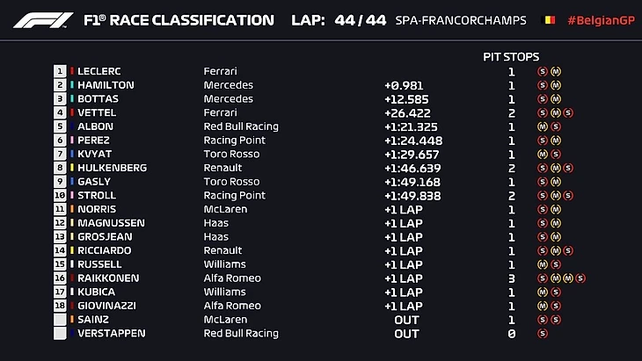Click Sainz's second soft tyre icon

coord(555,320)
